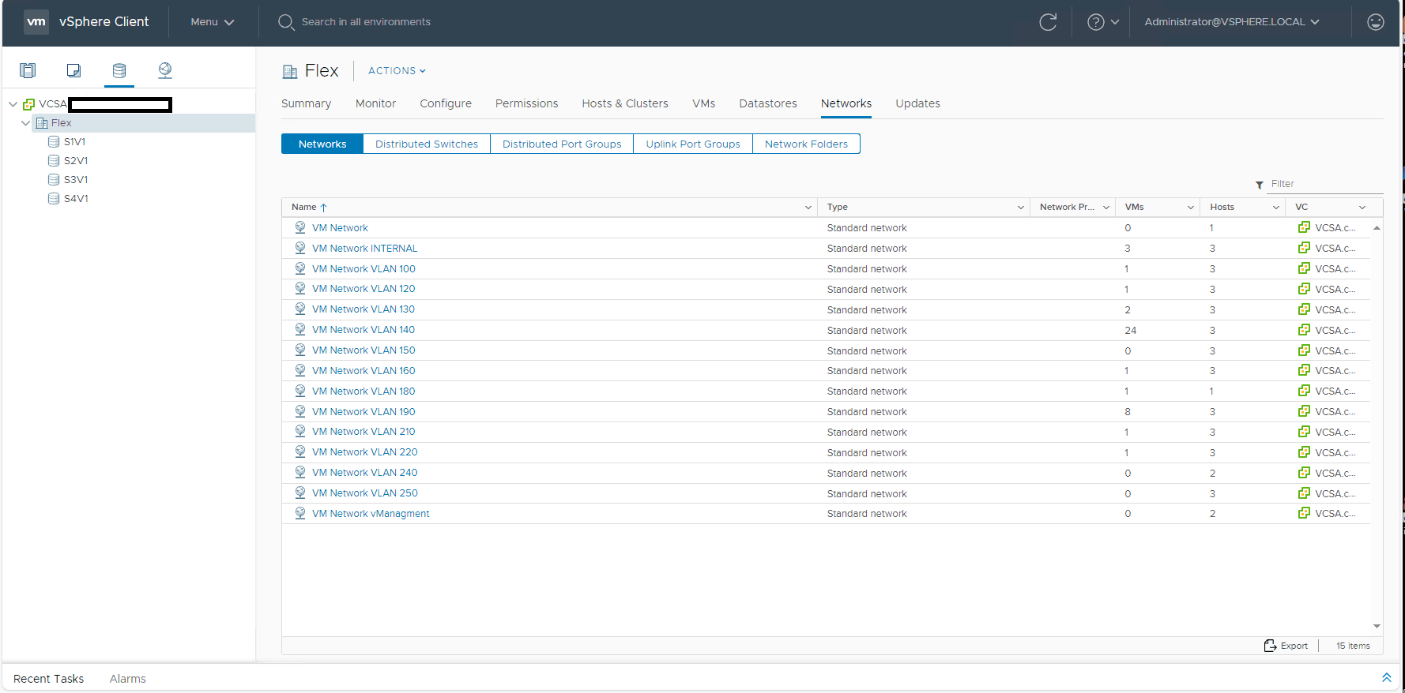1405x693 pixels.
Task: Open Storage inventory view icon
Action: [x=119, y=70]
